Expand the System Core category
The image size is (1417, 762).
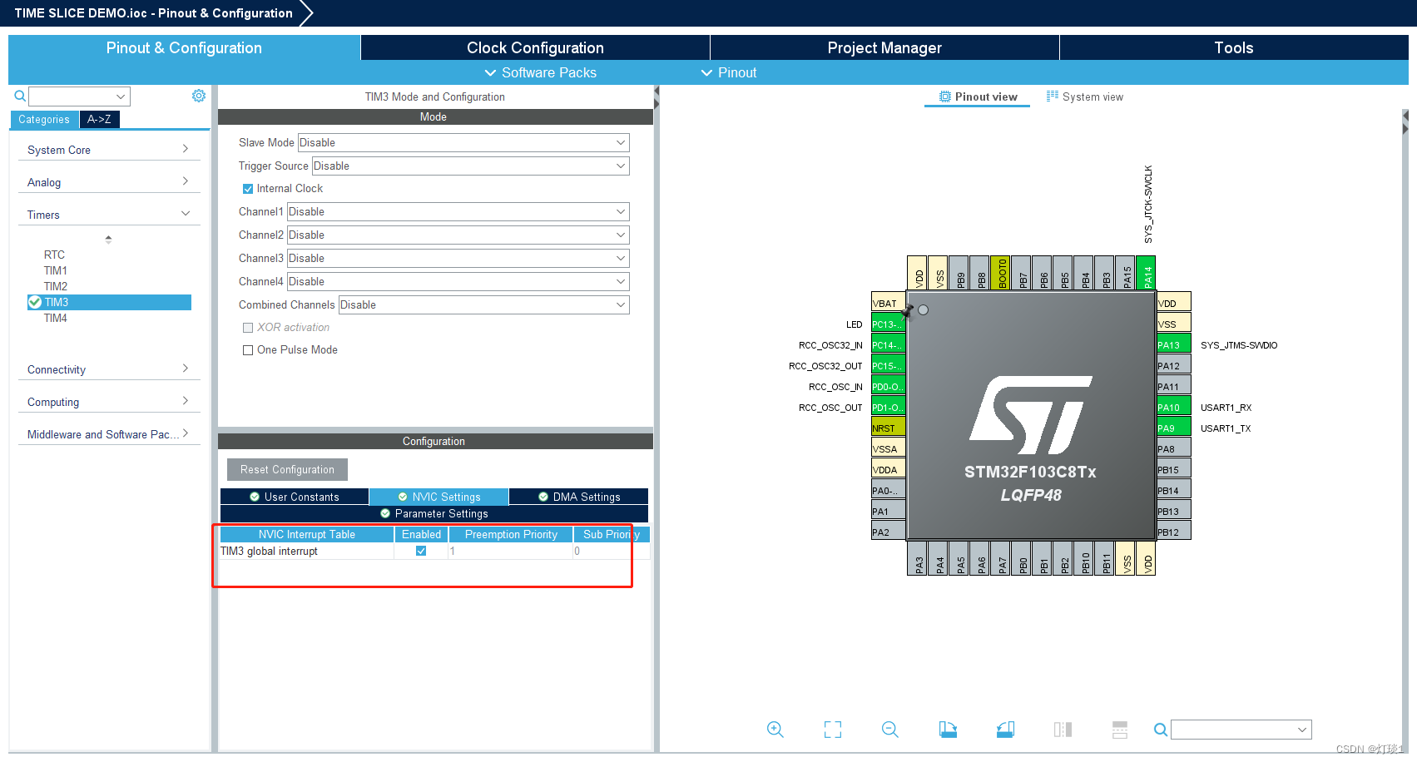[x=108, y=150]
